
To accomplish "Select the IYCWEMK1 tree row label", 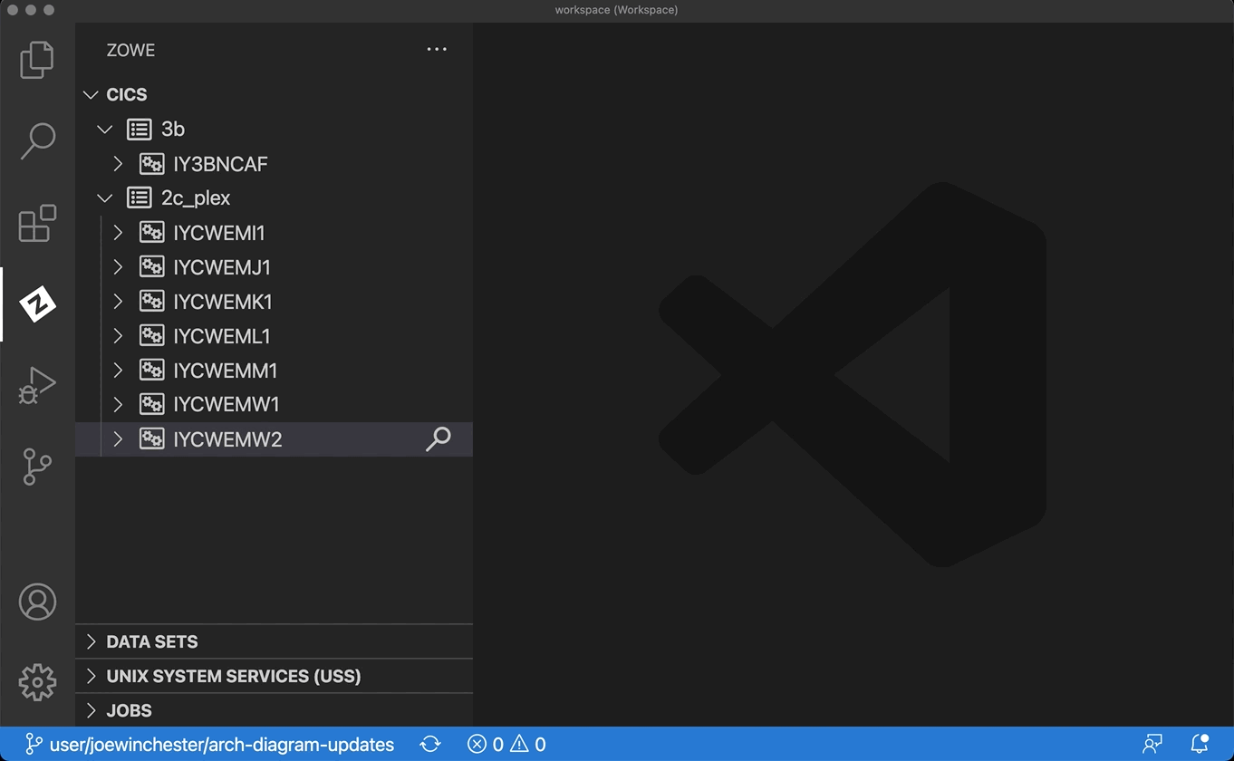I will pos(223,302).
